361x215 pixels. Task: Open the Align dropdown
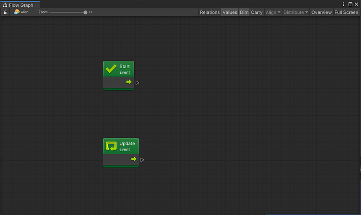coord(273,12)
